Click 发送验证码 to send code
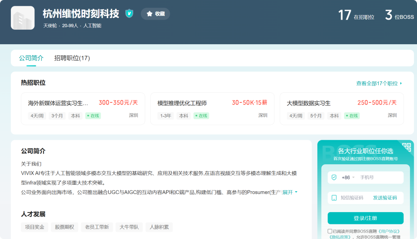This screenshot has width=417, height=239. pyautogui.click(x=385, y=198)
